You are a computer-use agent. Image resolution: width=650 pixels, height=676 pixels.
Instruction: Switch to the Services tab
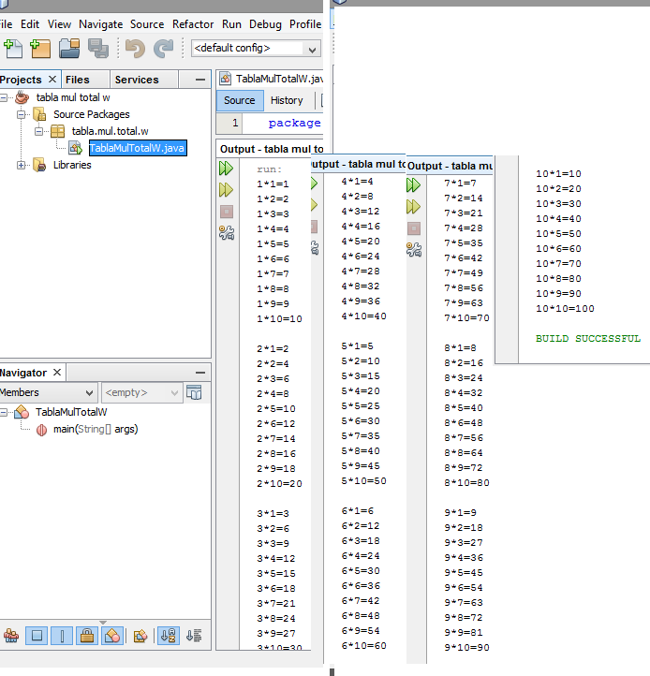(x=137, y=80)
